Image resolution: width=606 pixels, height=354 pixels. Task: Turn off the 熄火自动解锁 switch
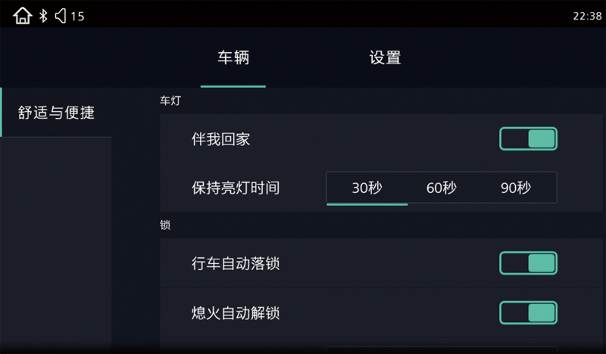click(x=528, y=312)
